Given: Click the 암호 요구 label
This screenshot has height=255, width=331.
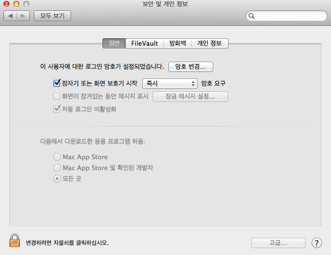Looking at the screenshot, I should click(213, 83).
